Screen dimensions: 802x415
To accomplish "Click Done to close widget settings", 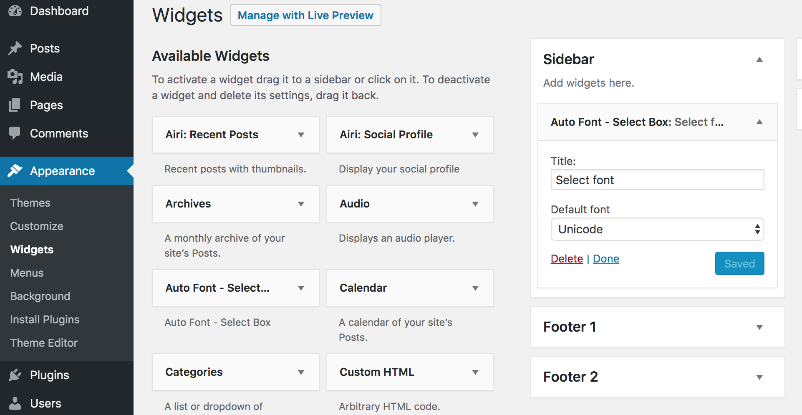I will pos(606,258).
